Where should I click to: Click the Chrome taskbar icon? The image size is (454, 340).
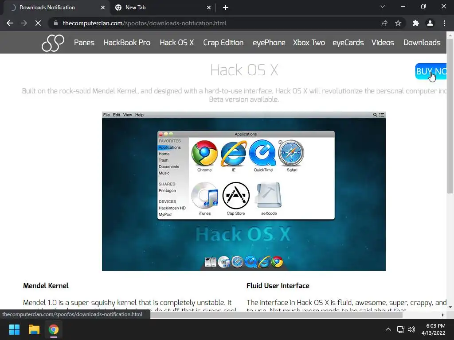pos(54,329)
